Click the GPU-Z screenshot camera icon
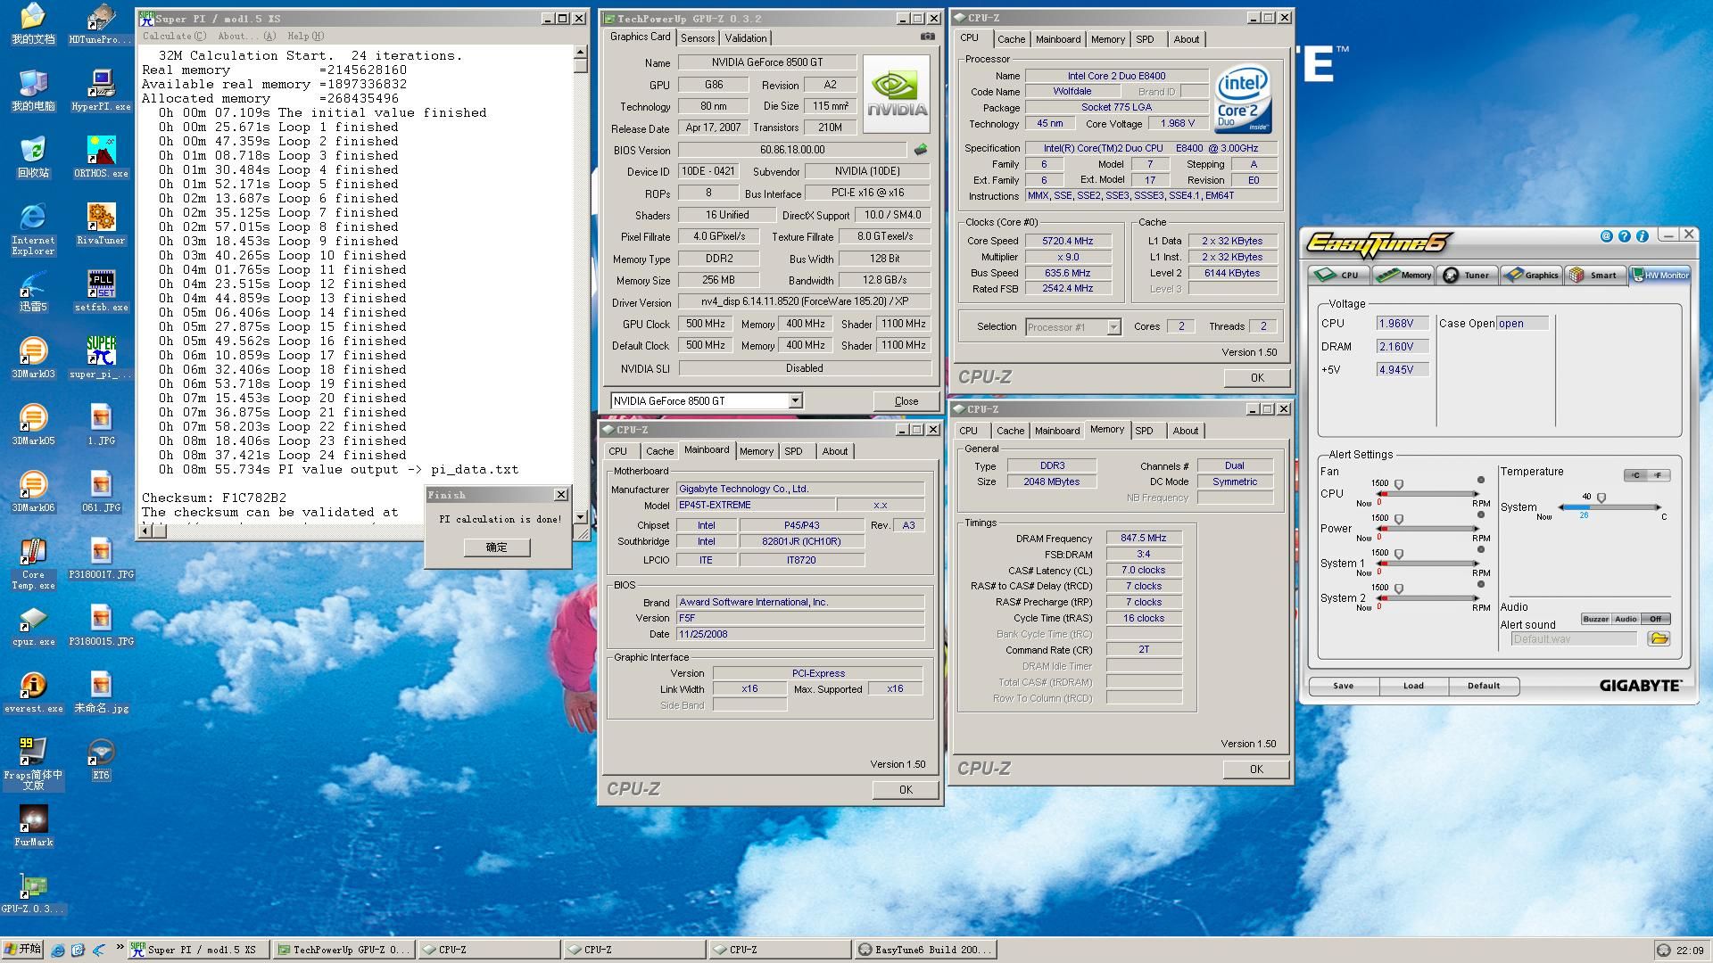The width and height of the screenshot is (1713, 963). (928, 37)
